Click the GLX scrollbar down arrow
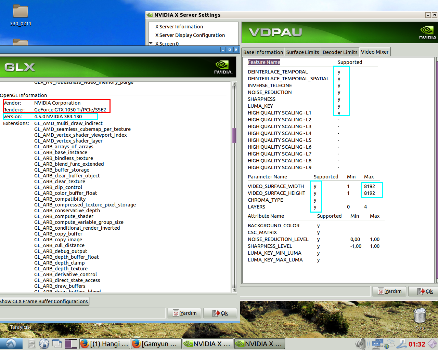Viewport: 438px width, 350px height. tap(234, 290)
